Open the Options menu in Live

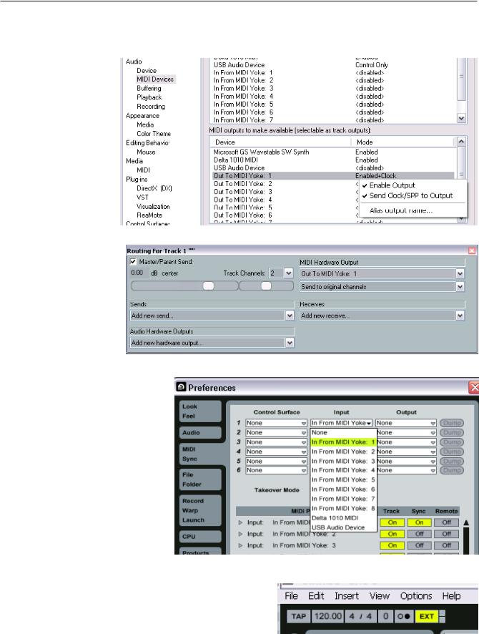tap(416, 596)
